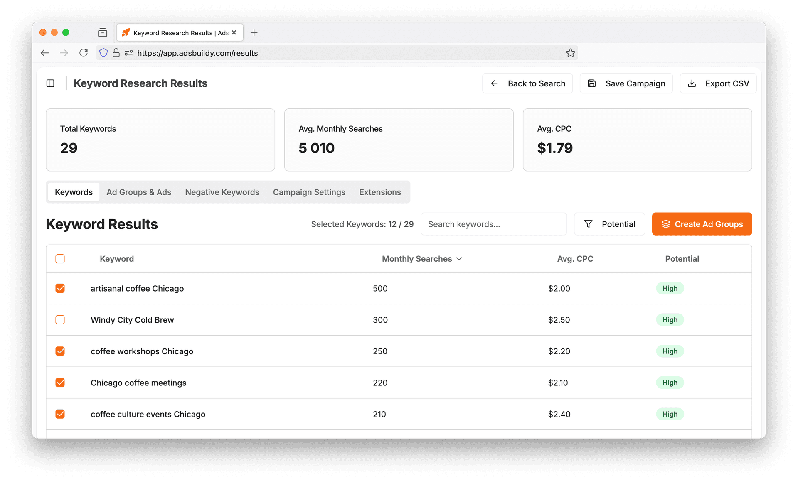Open the Extensions tab
Viewport: 798px width, 481px height.
click(x=380, y=192)
